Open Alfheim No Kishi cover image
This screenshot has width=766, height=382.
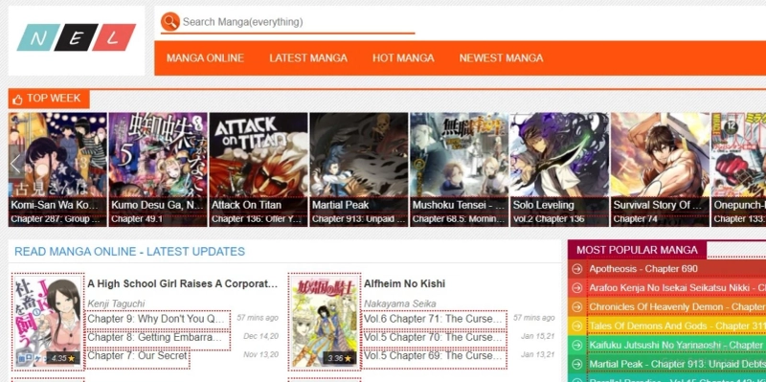tap(325, 322)
